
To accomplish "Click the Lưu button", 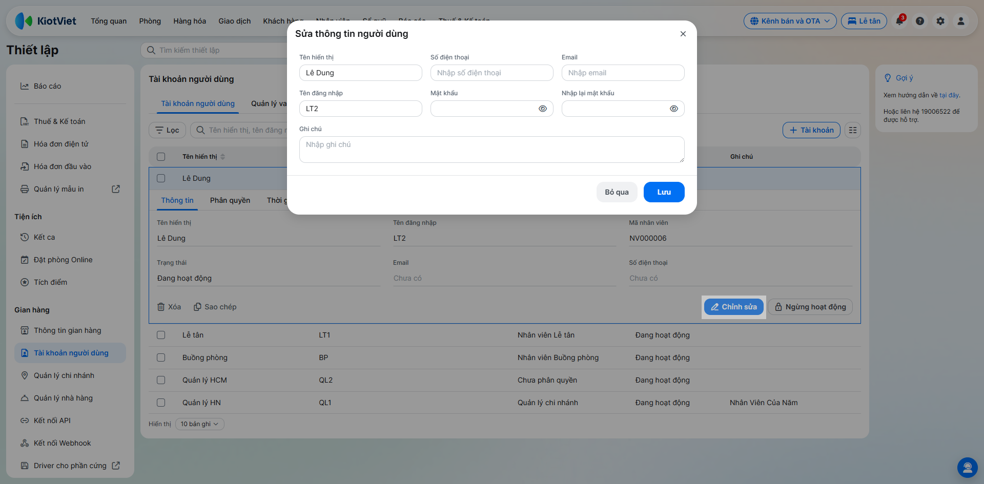I will [x=664, y=192].
